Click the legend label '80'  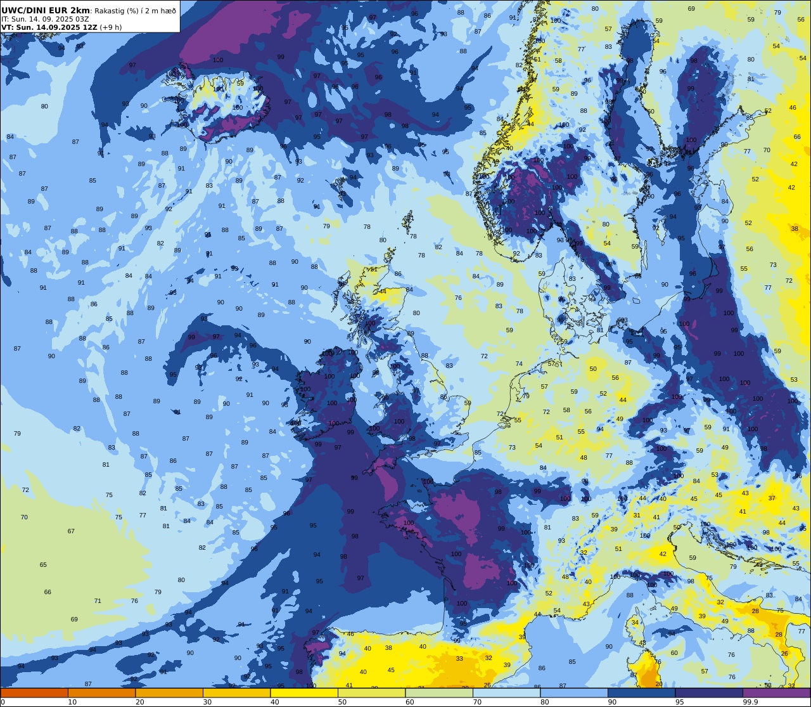(545, 702)
